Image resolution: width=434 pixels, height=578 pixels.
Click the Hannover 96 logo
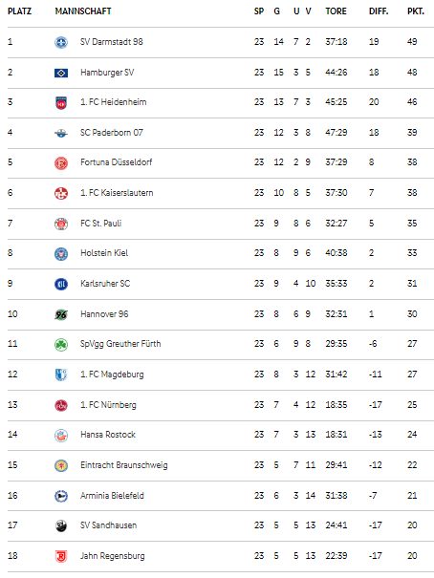pyautogui.click(x=61, y=314)
